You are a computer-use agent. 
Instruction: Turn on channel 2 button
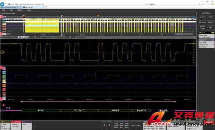point(104,125)
